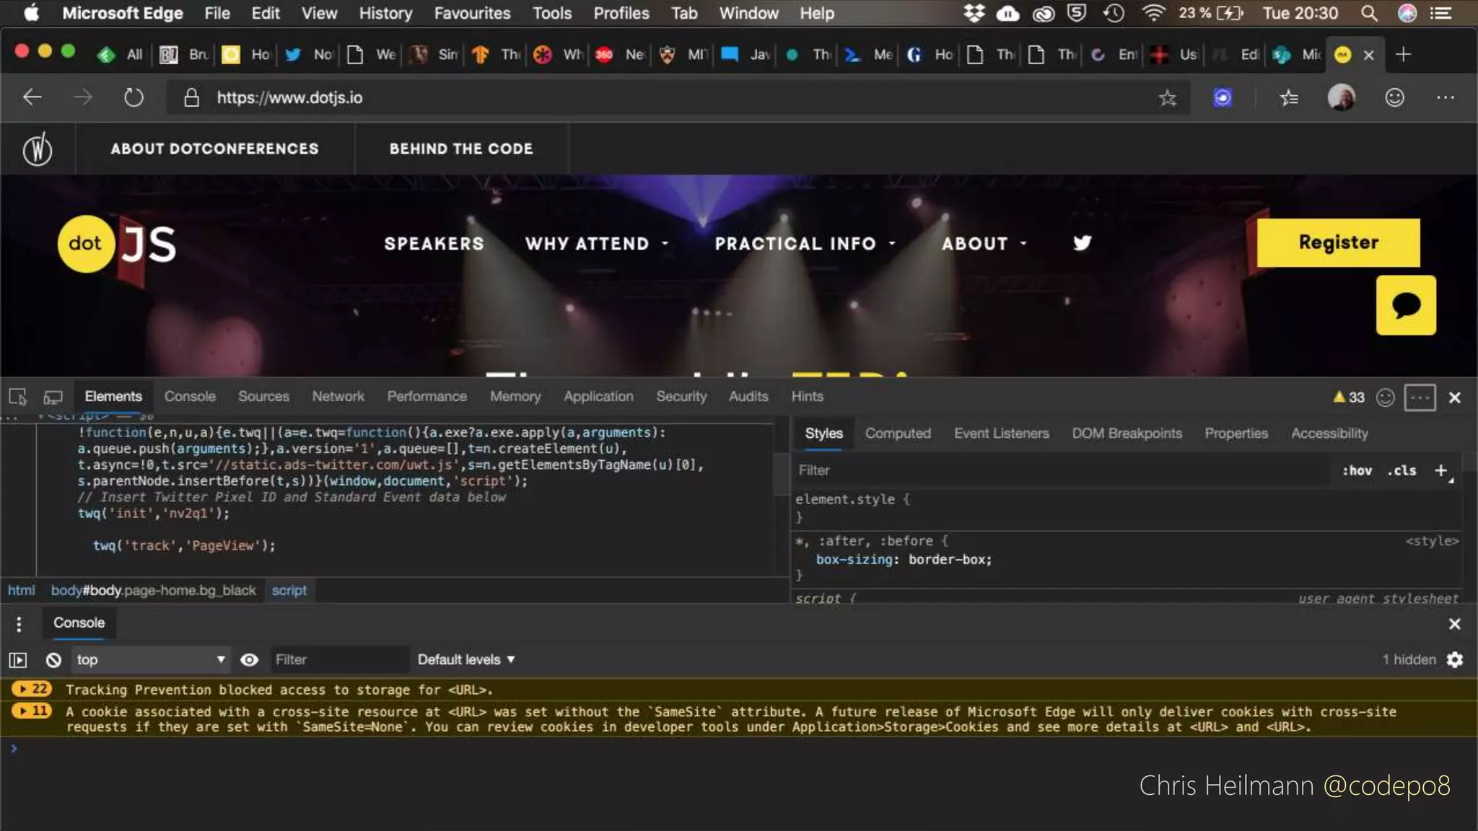Click the inspect element picker icon
The width and height of the screenshot is (1478, 831).
click(18, 397)
